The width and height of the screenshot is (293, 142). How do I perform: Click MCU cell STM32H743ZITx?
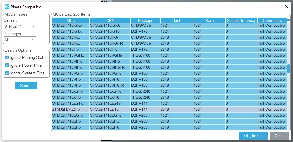(71, 109)
